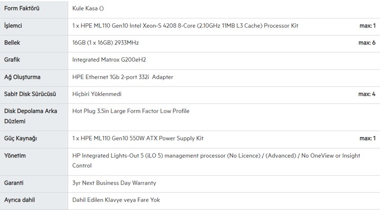Click the max: 6 memory limit
The image size is (381, 210).
tap(367, 43)
